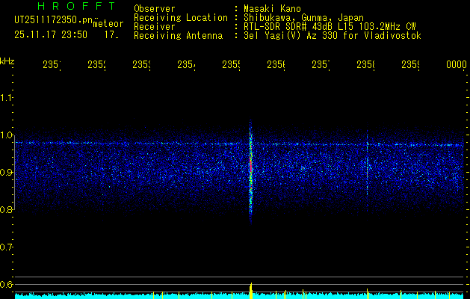
Task: Click the 0.9 frequency axis label
Action: tap(6, 173)
